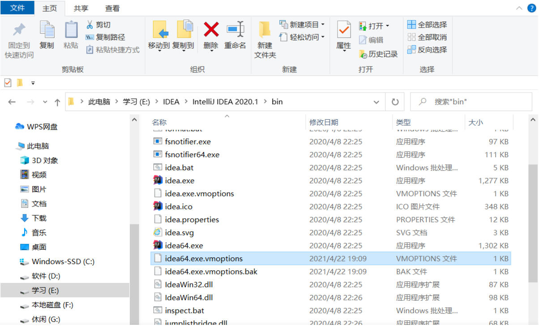Click Select none (全部取消)

click(x=427, y=37)
